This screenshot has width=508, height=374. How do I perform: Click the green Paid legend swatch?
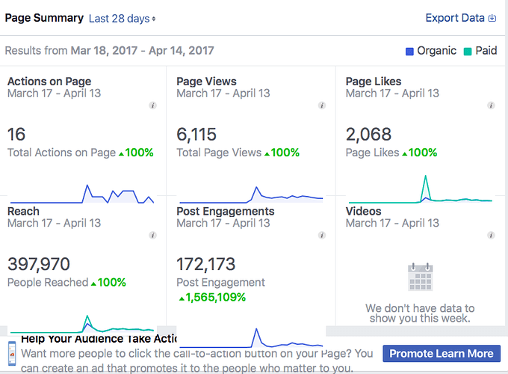pos(468,52)
